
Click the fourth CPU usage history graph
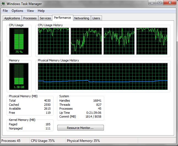[152, 41]
